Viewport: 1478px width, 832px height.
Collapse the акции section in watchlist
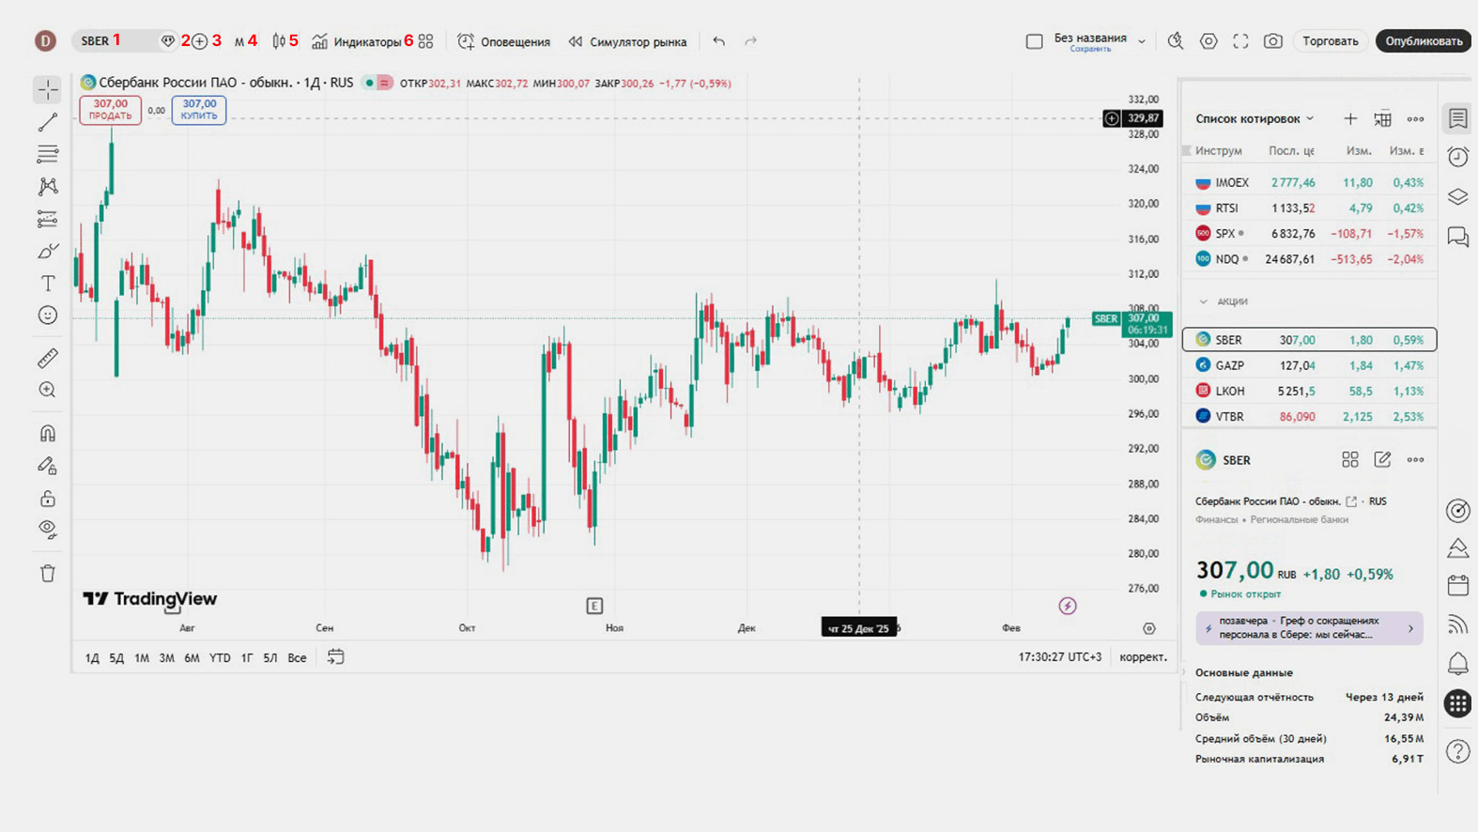click(x=1204, y=301)
